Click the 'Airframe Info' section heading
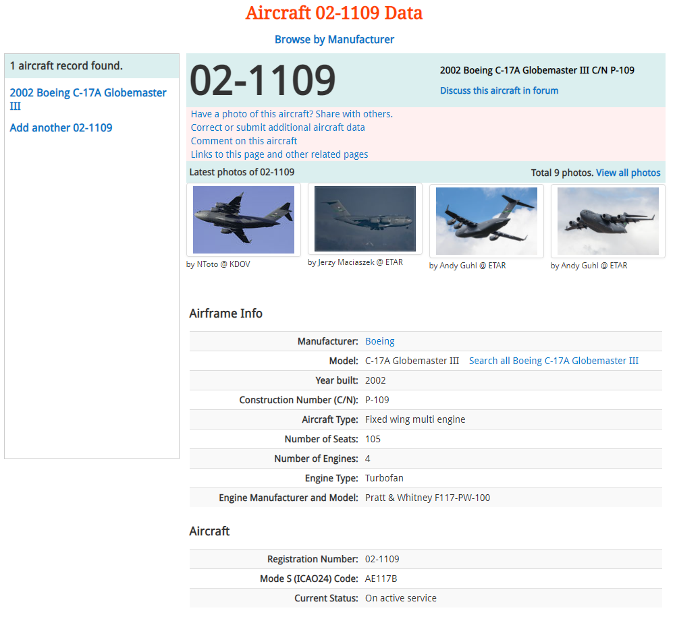Screen dimensions: 675x623 (226, 314)
